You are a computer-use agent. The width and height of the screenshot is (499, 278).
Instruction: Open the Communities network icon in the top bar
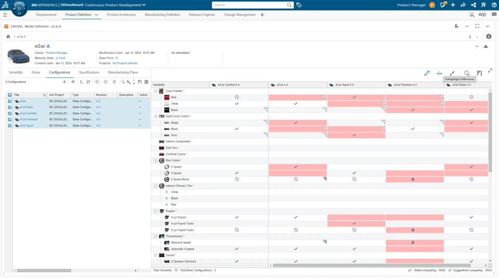click(474, 5)
